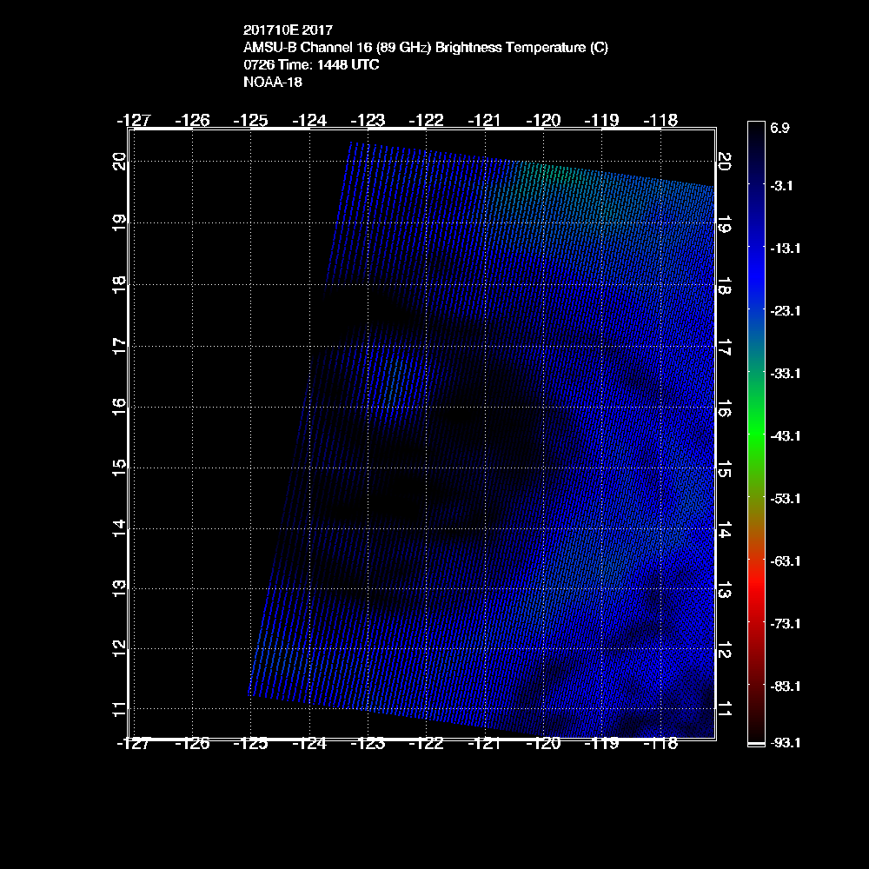Click the 19 latitude label on left axis

[119, 222]
